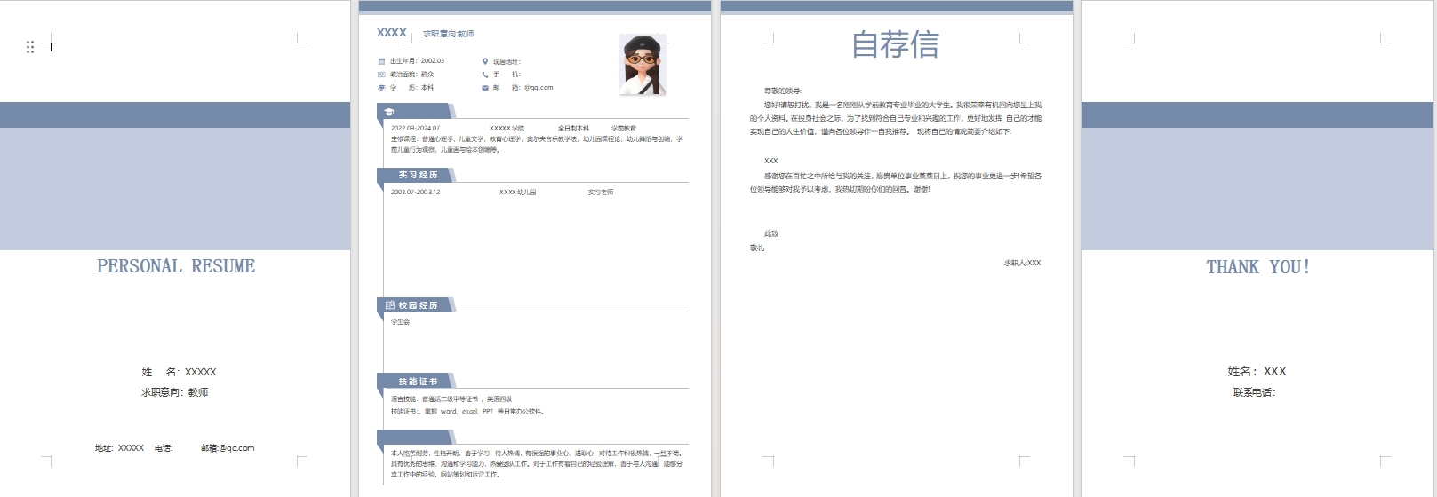Viewport: 1437px width, 497px height.
Task: Click the THANK YOU! heading on last page
Action: (x=1257, y=267)
